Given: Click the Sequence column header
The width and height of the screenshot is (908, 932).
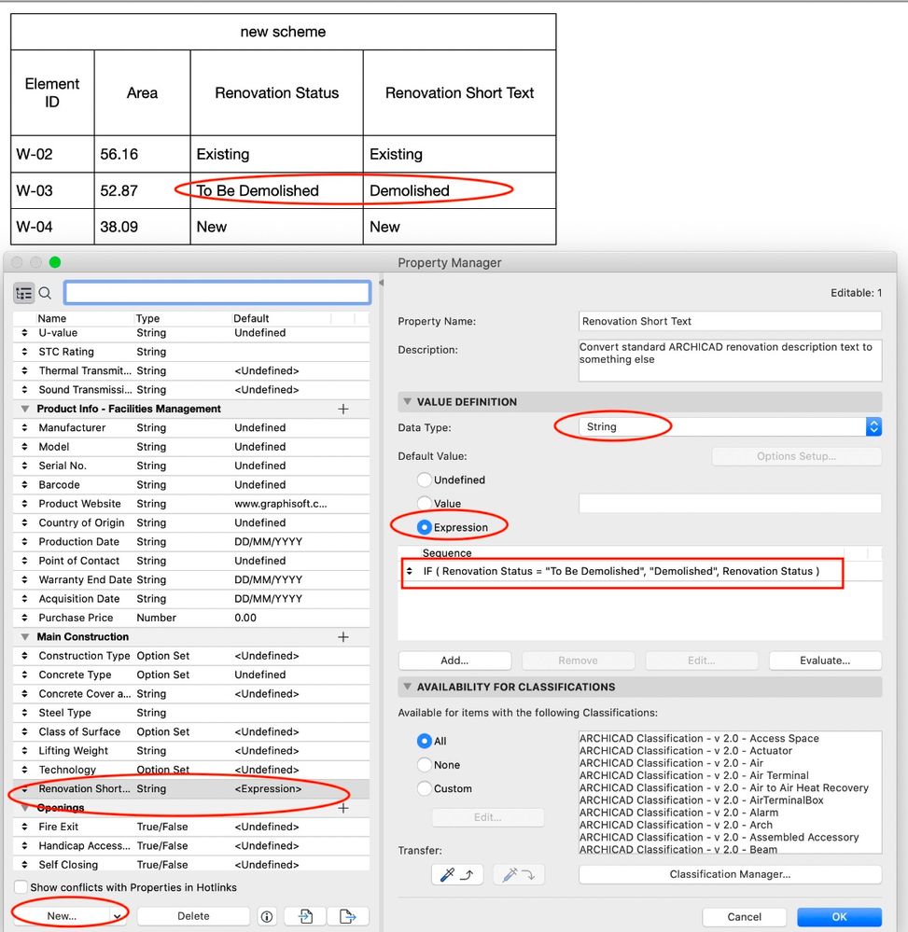Looking at the screenshot, I should tap(447, 553).
